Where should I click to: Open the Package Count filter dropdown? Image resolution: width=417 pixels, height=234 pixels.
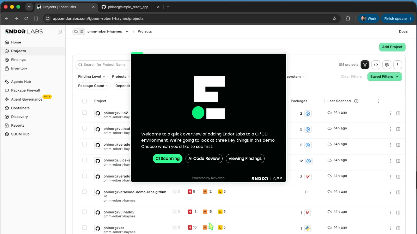pyautogui.click(x=93, y=86)
